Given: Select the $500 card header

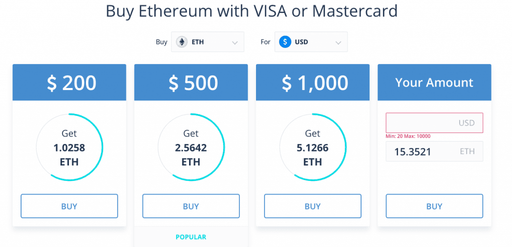Looking at the screenshot, I should click(x=191, y=83).
